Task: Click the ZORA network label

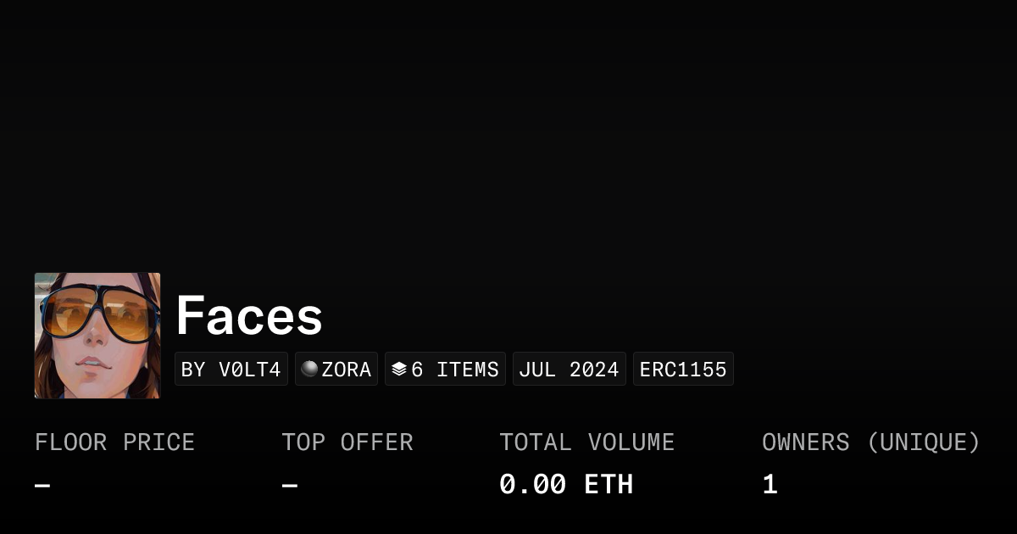Action: point(347,370)
